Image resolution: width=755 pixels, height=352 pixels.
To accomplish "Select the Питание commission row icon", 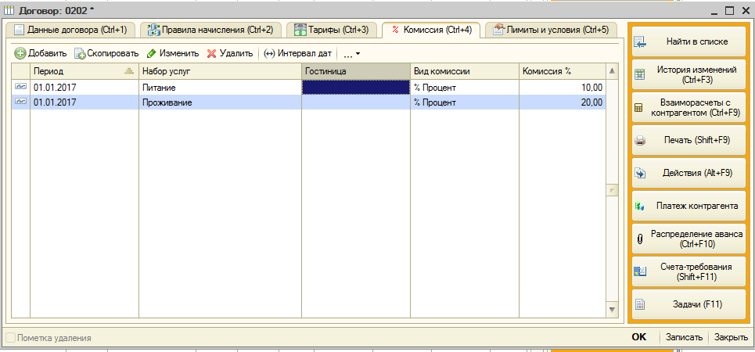I will [x=20, y=87].
